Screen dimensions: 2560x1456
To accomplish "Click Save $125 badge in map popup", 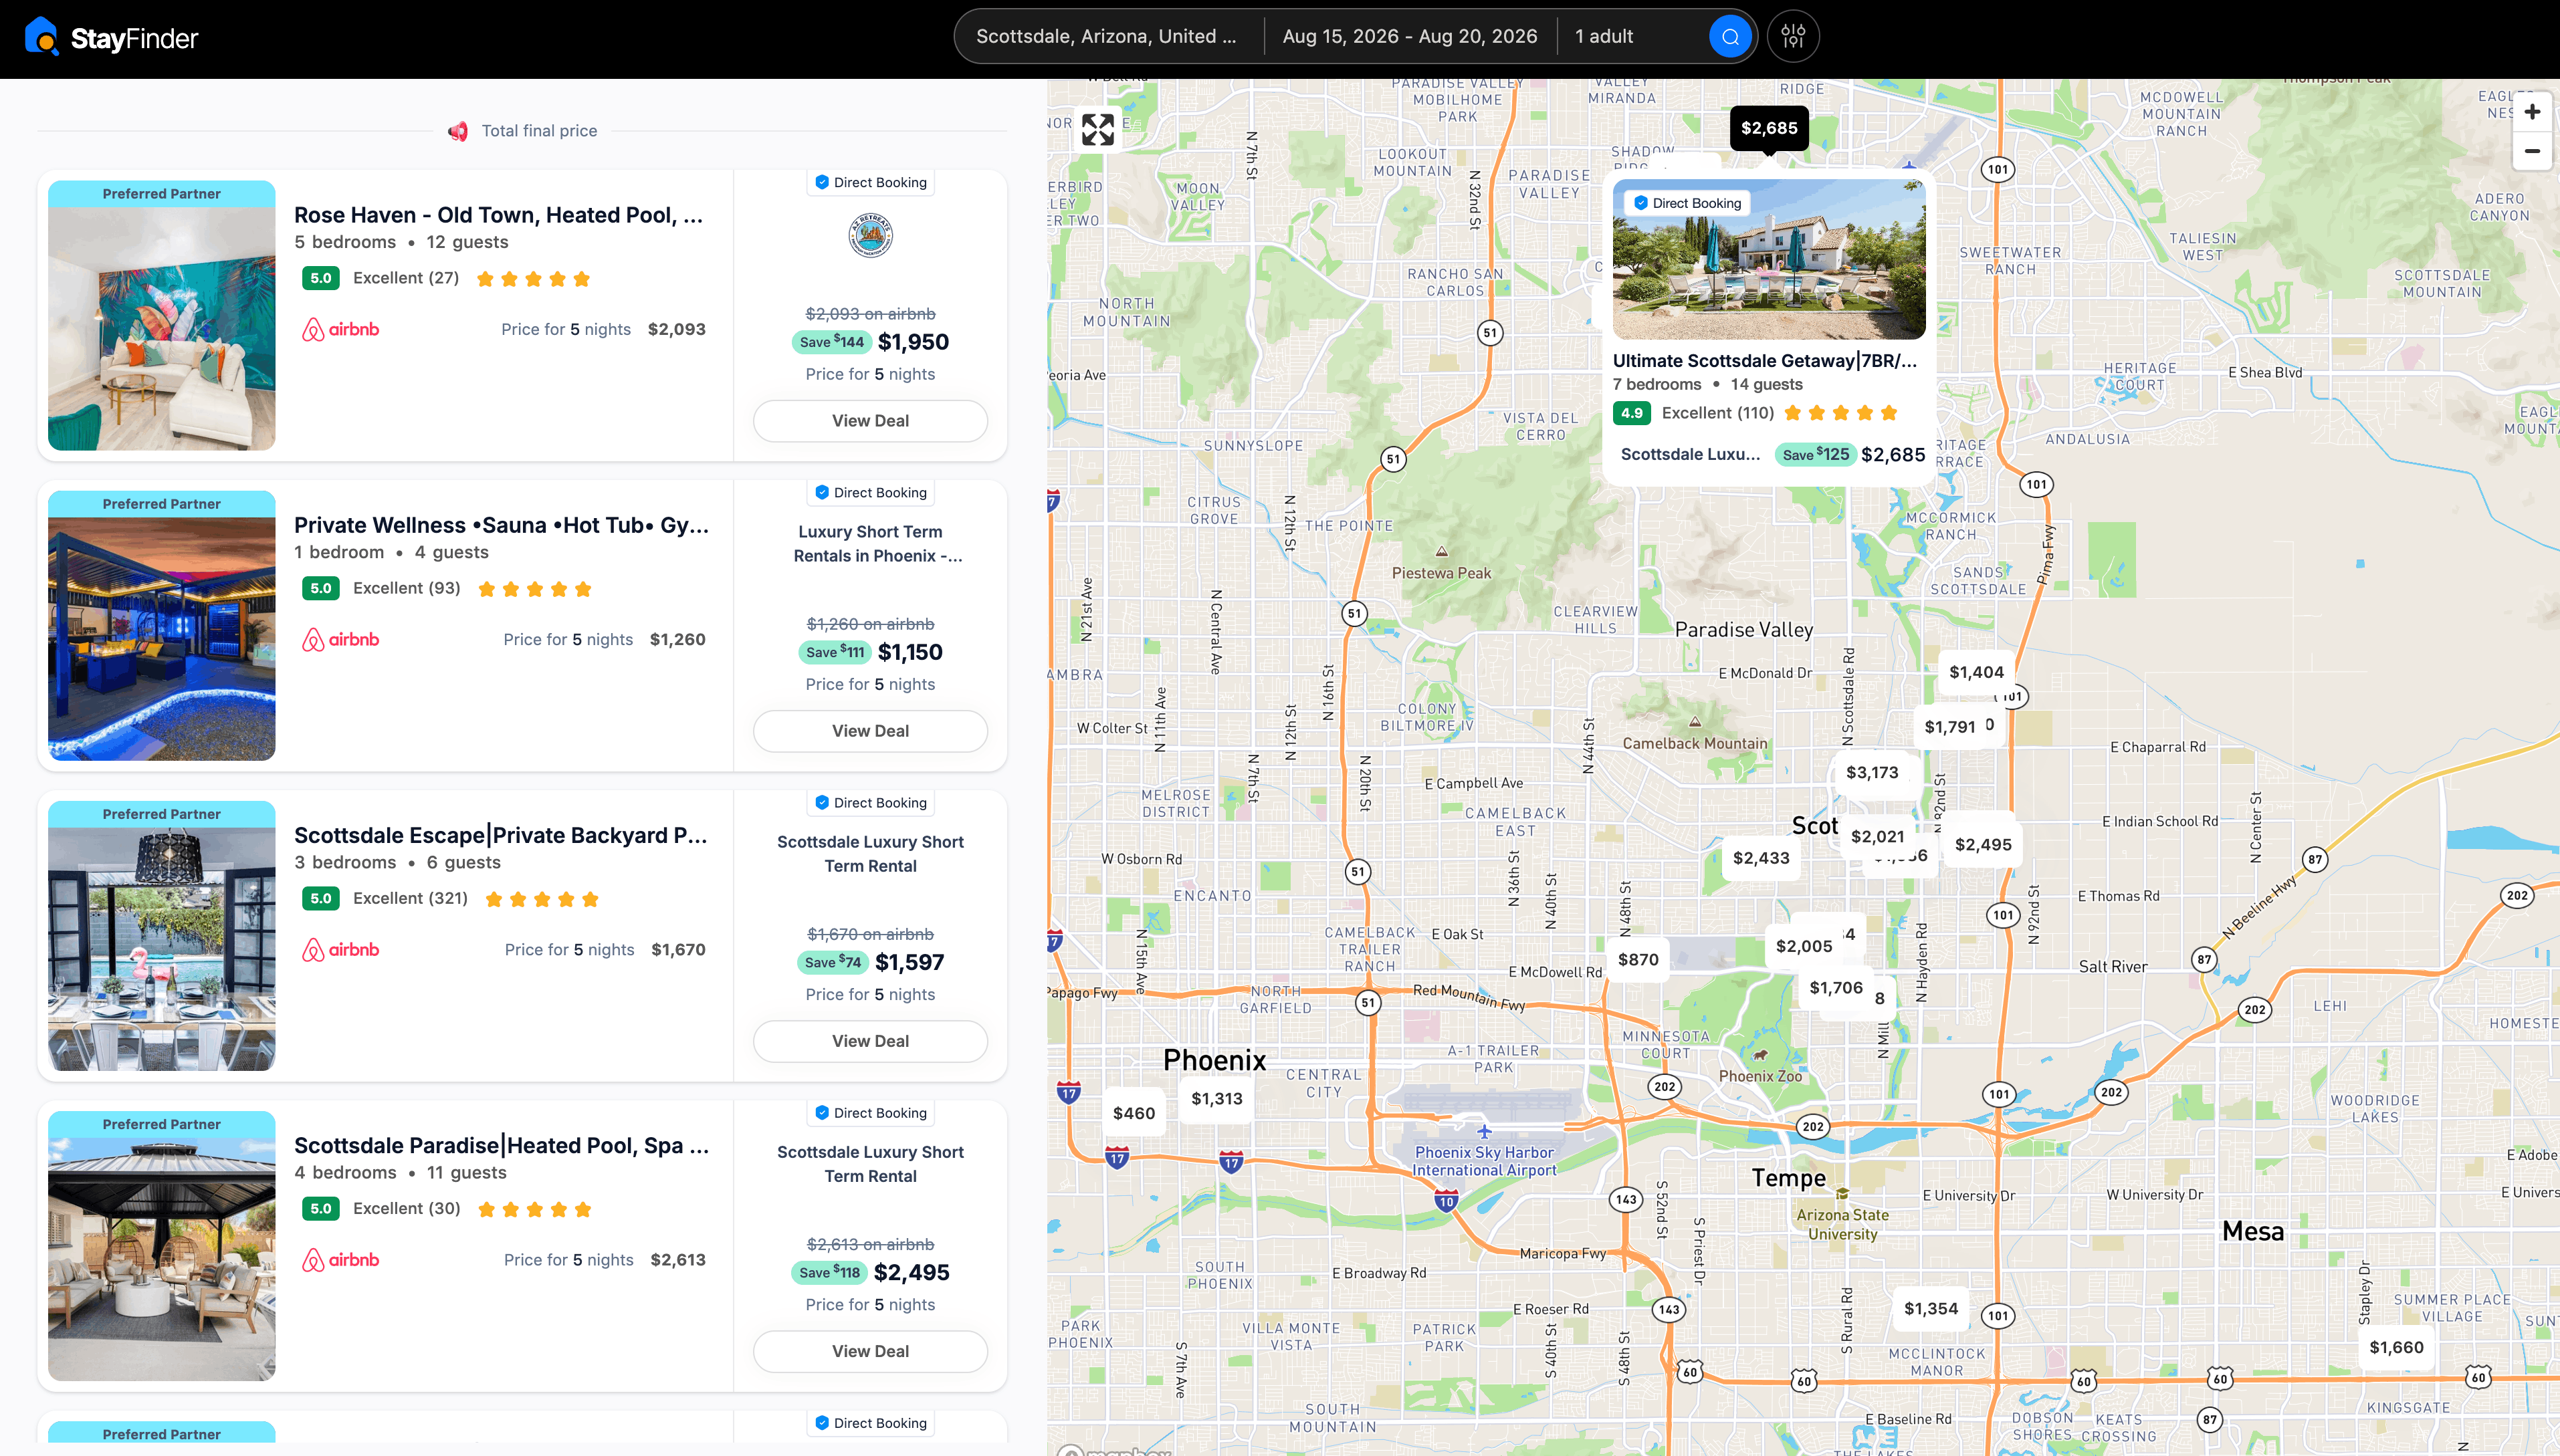I will click(x=1816, y=455).
